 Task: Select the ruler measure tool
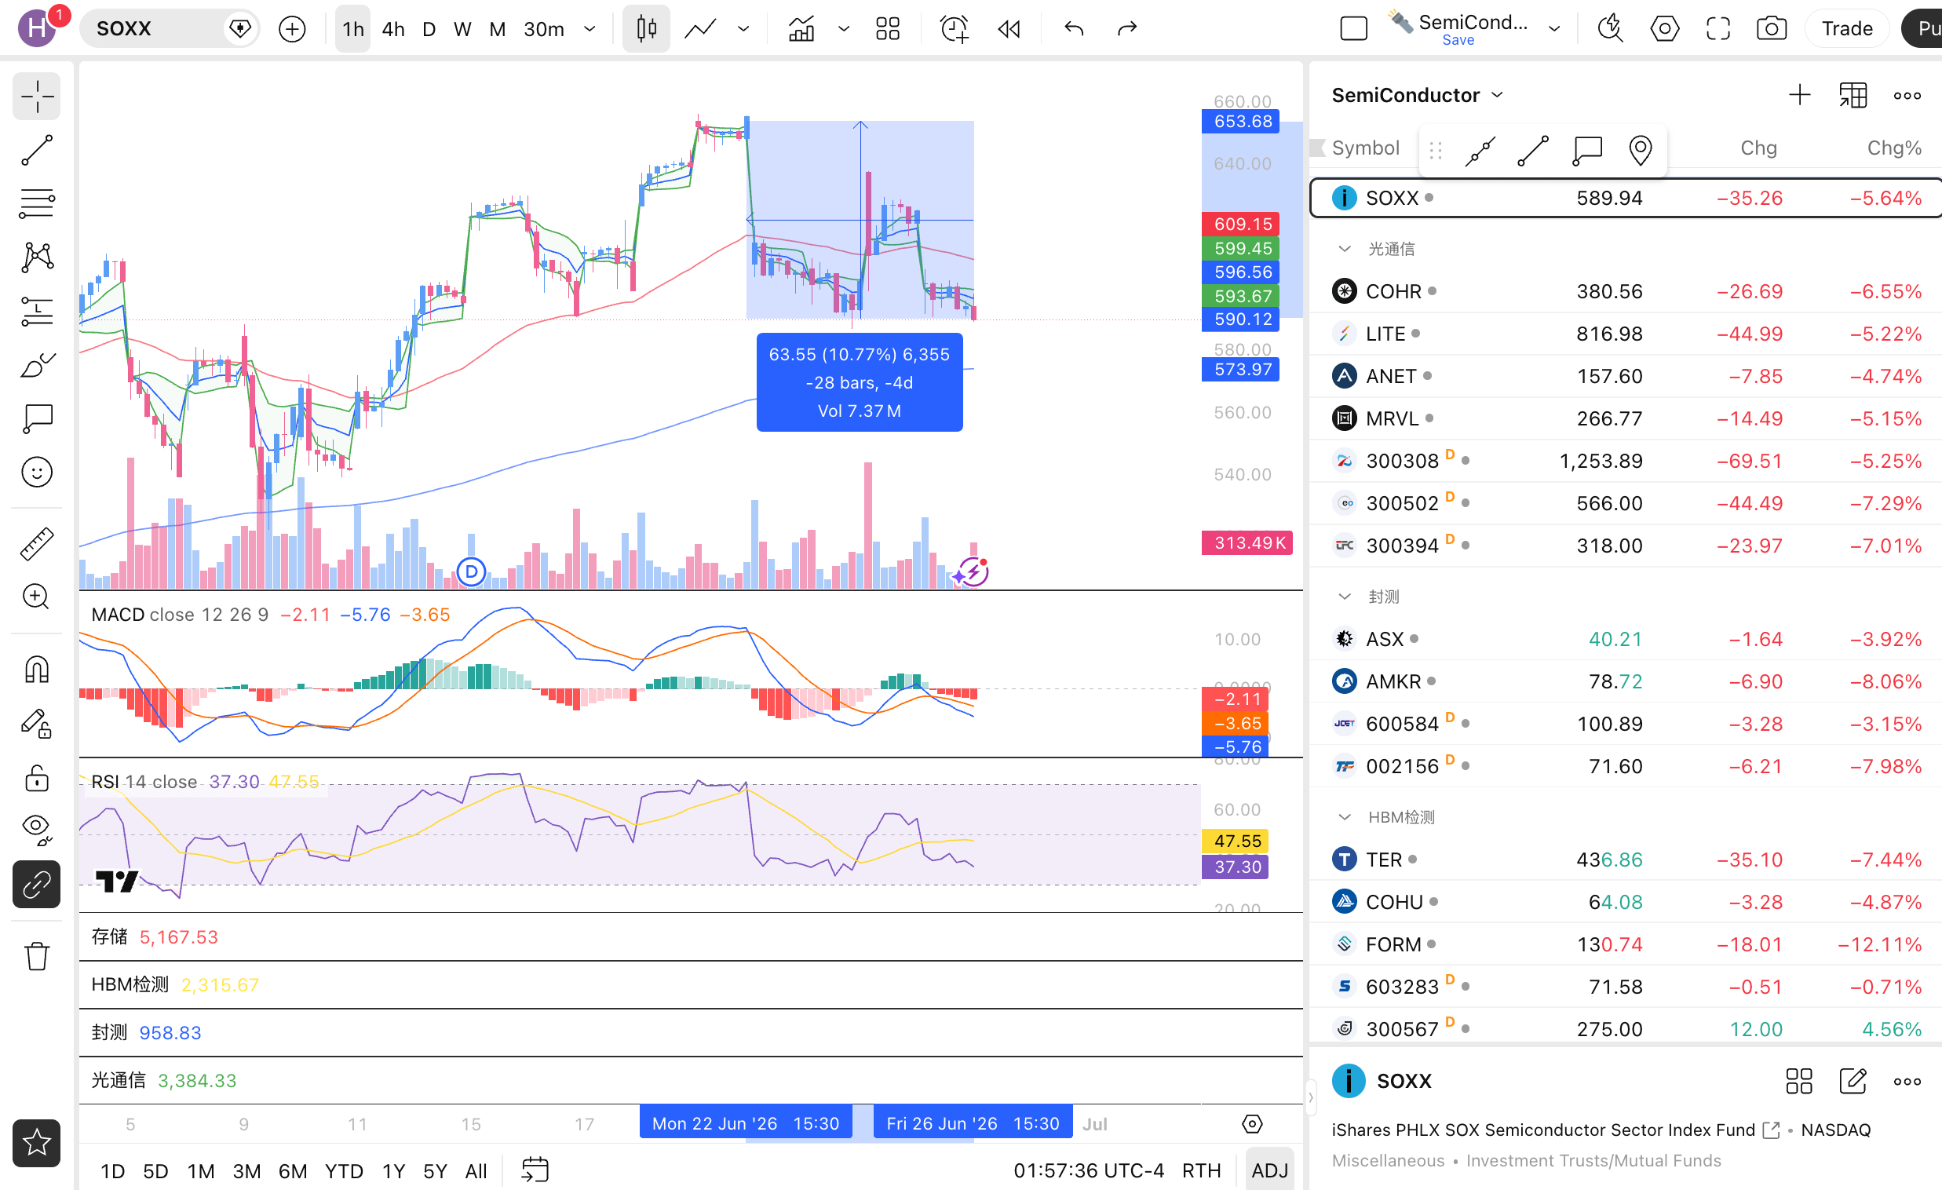36,543
